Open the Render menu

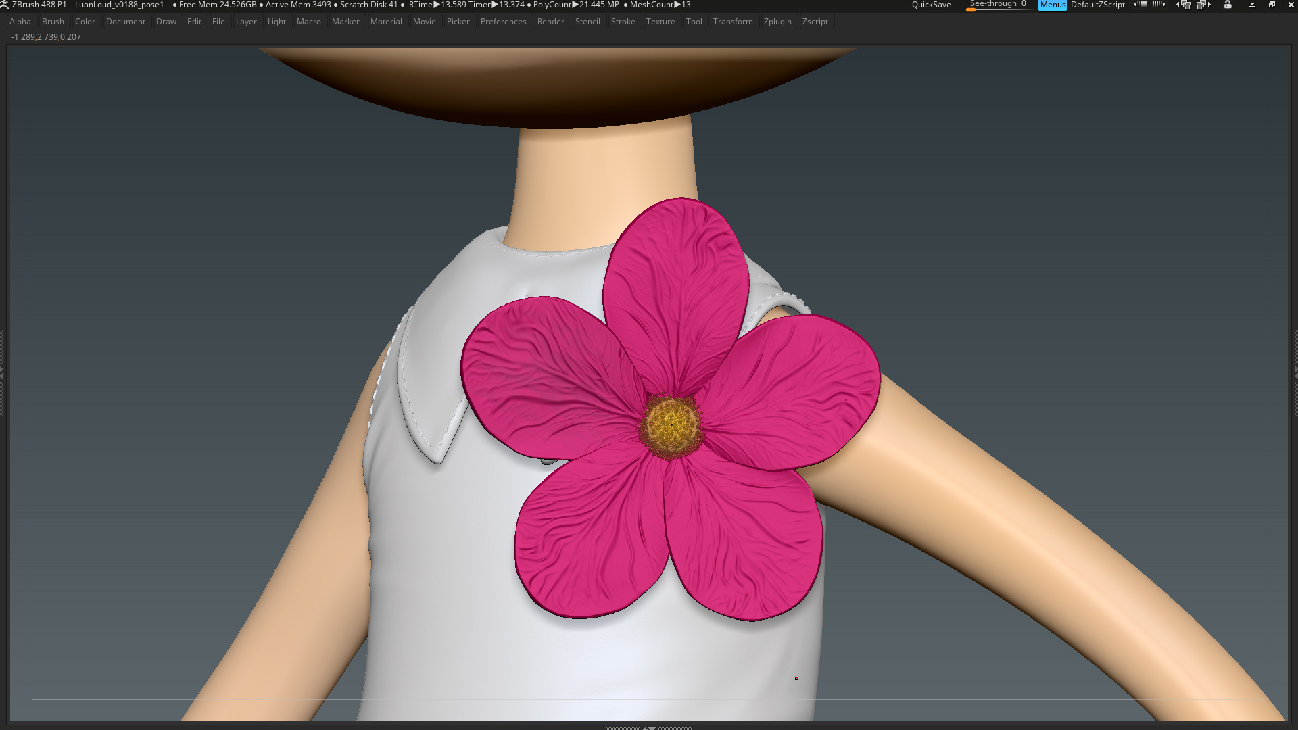tap(550, 22)
